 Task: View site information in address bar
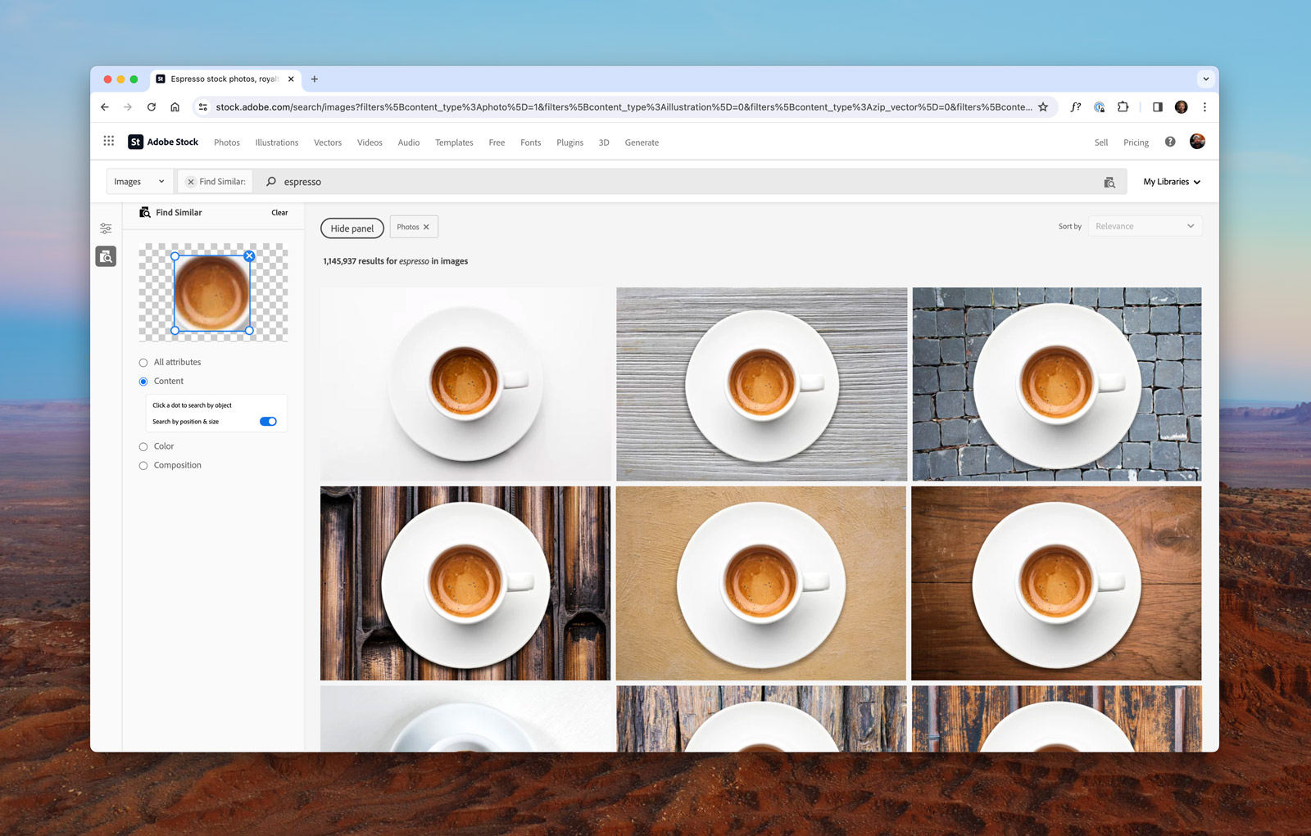203,107
